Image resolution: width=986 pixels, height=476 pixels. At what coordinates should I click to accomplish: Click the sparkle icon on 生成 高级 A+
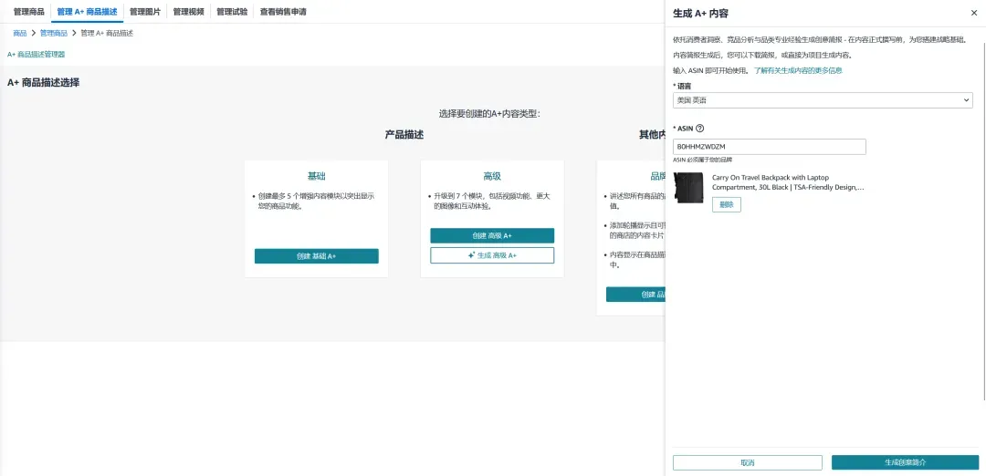(x=472, y=255)
